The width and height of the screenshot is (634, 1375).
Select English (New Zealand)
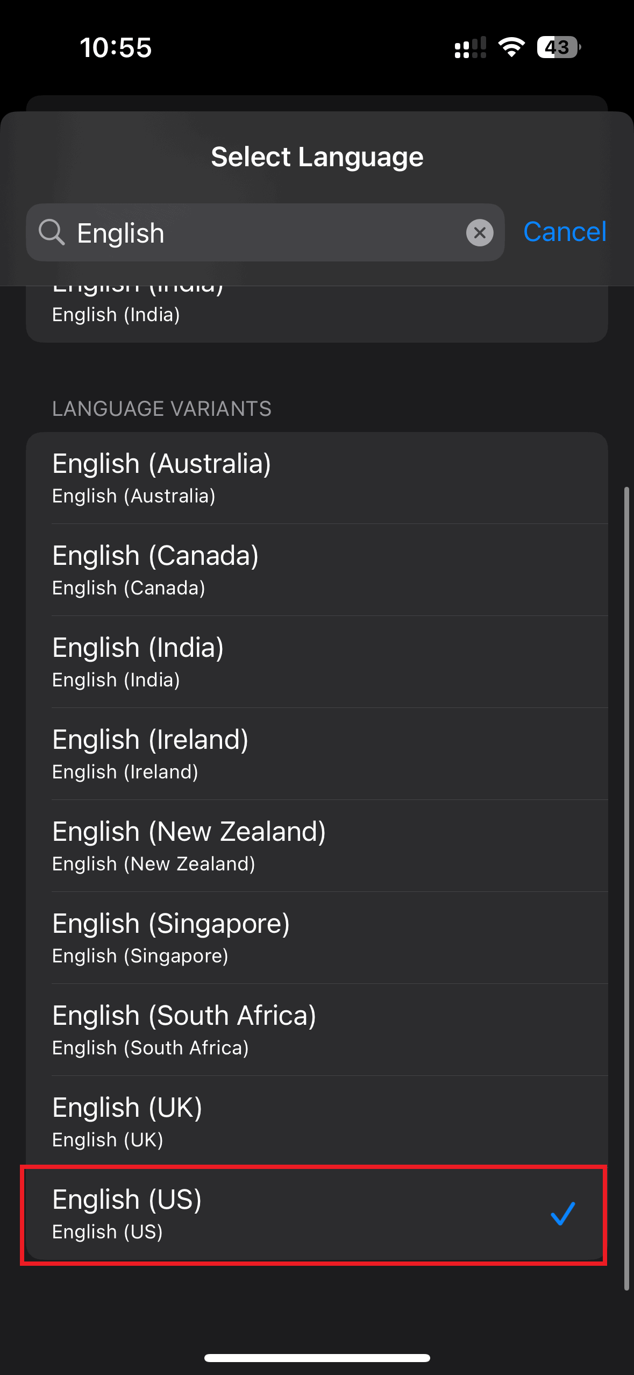pos(316,846)
